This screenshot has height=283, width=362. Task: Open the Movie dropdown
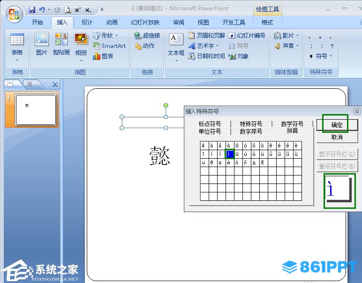point(287,35)
